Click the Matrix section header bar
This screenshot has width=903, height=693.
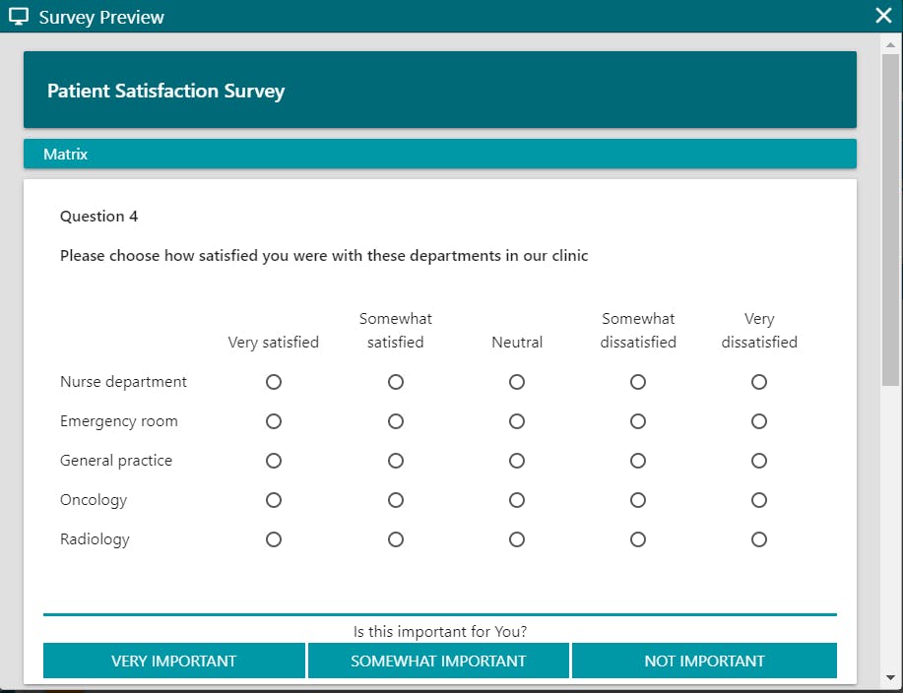pyautogui.click(x=440, y=154)
